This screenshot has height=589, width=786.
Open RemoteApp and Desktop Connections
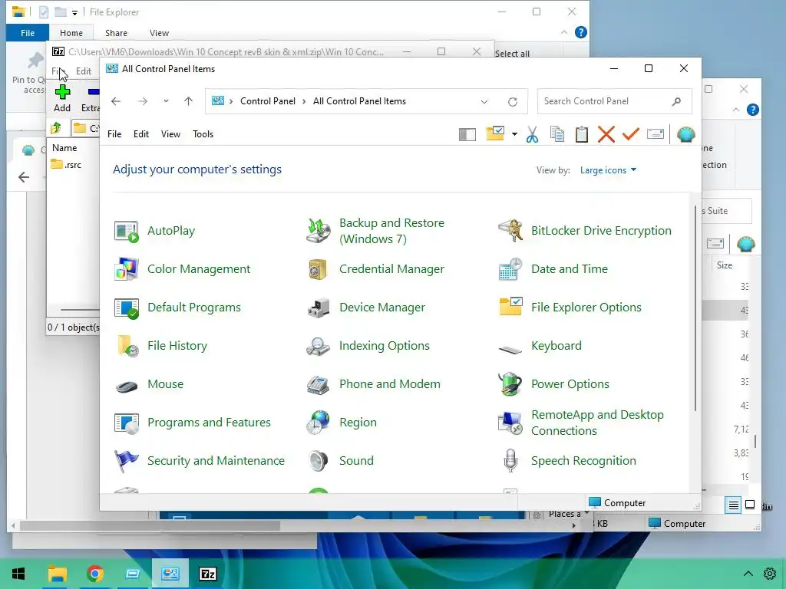point(597,423)
